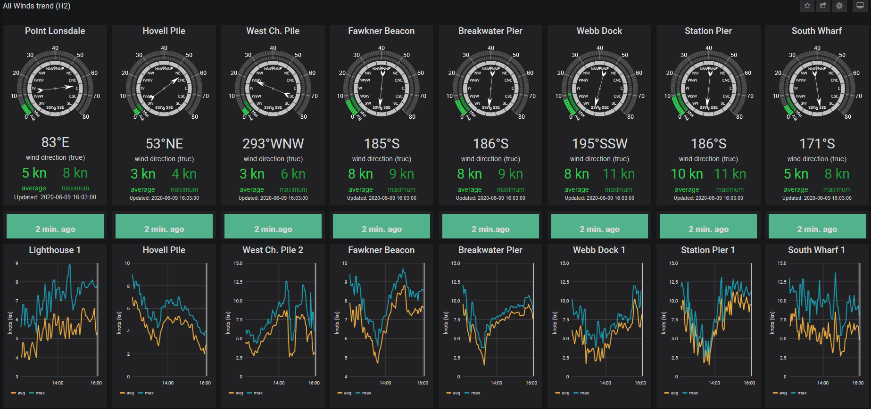Image resolution: width=871 pixels, height=409 pixels.
Task: Click '2 min. ago' bar above Webb Dock 1
Action: point(599,226)
